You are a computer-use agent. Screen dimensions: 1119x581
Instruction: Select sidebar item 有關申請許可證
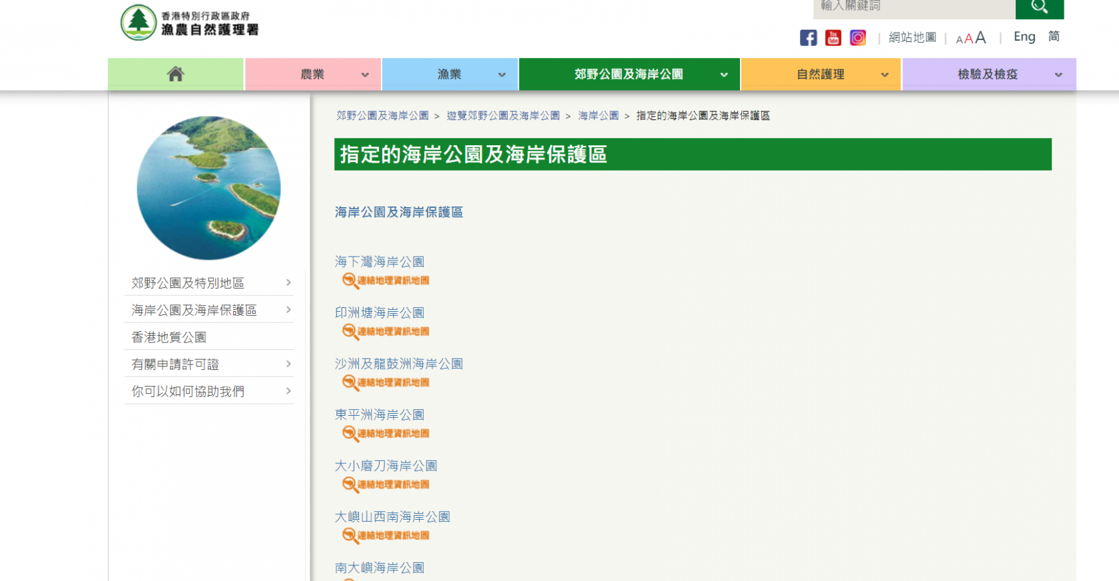[x=175, y=364]
